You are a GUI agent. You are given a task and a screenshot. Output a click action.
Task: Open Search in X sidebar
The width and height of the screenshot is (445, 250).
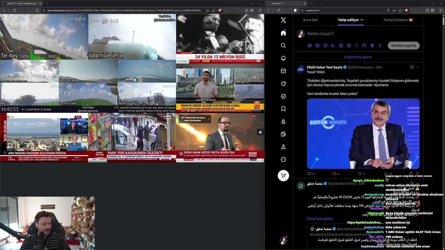283,45
